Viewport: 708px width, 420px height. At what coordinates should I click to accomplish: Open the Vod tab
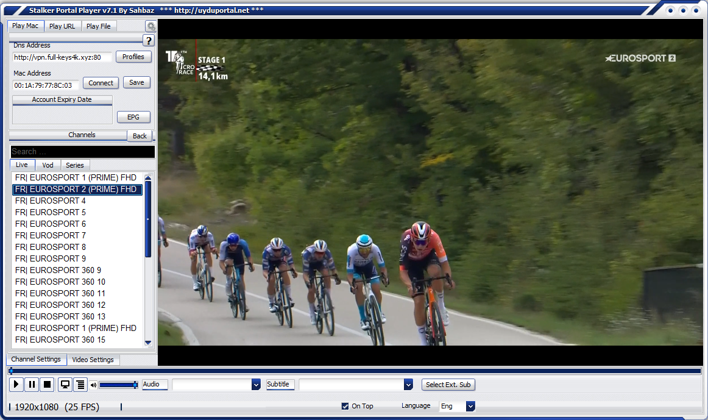tap(48, 165)
